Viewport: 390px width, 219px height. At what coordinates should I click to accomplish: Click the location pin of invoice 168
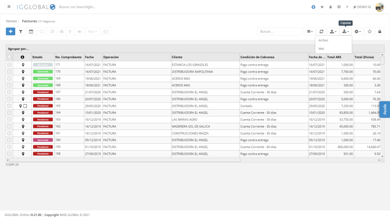pos(23,85)
